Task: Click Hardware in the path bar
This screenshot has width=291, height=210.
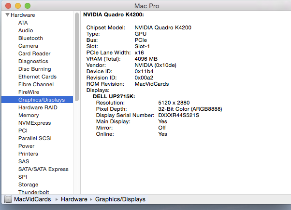Action: tap(74, 199)
